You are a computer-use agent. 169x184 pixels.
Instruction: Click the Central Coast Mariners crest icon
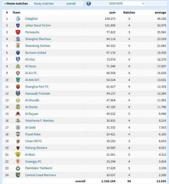pyautogui.click(x=18, y=175)
